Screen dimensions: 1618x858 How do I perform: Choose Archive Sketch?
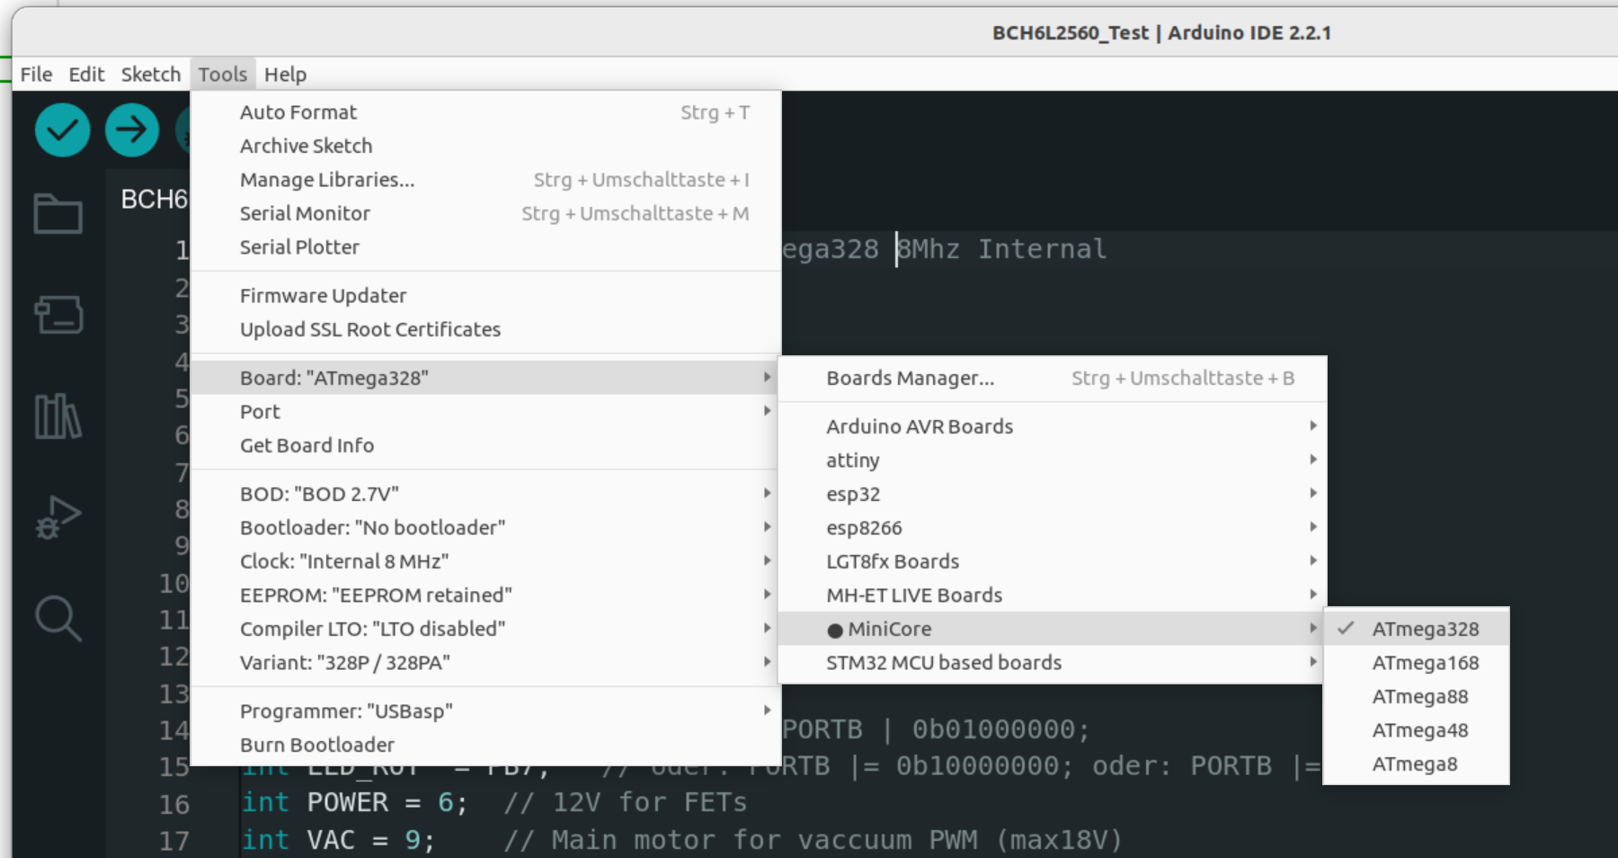(485, 146)
